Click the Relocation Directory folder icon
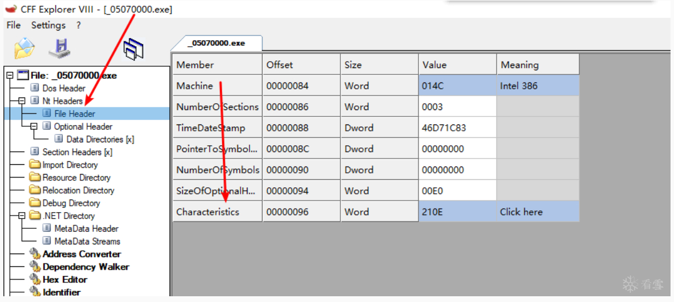Viewport: 674px width, 302px height. pyautogui.click(x=35, y=190)
